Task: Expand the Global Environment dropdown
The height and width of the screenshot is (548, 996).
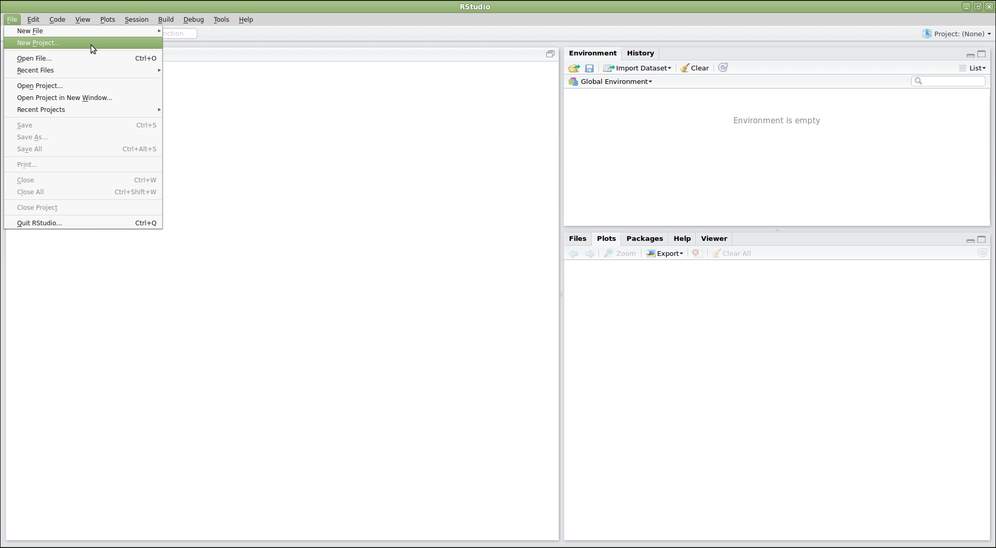Action: pyautogui.click(x=616, y=82)
